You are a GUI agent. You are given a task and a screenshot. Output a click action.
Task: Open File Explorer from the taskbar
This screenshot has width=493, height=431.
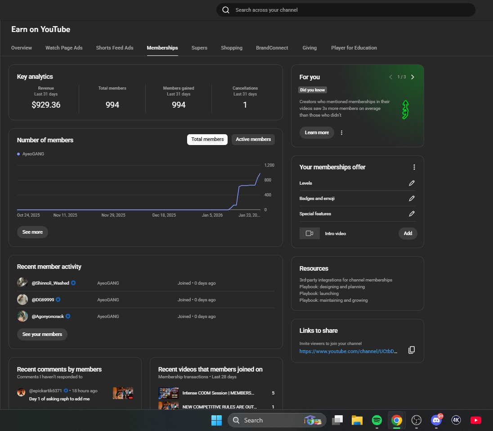point(357,420)
